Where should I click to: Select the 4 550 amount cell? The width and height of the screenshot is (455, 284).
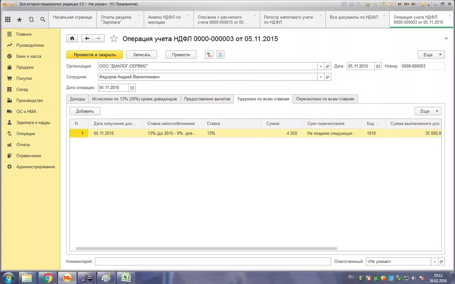(282, 133)
